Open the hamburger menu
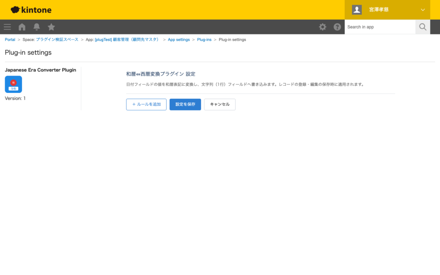The height and width of the screenshot is (275, 440). pos(7,27)
